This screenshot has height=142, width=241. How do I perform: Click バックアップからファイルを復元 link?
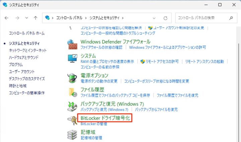[x=156, y=110]
